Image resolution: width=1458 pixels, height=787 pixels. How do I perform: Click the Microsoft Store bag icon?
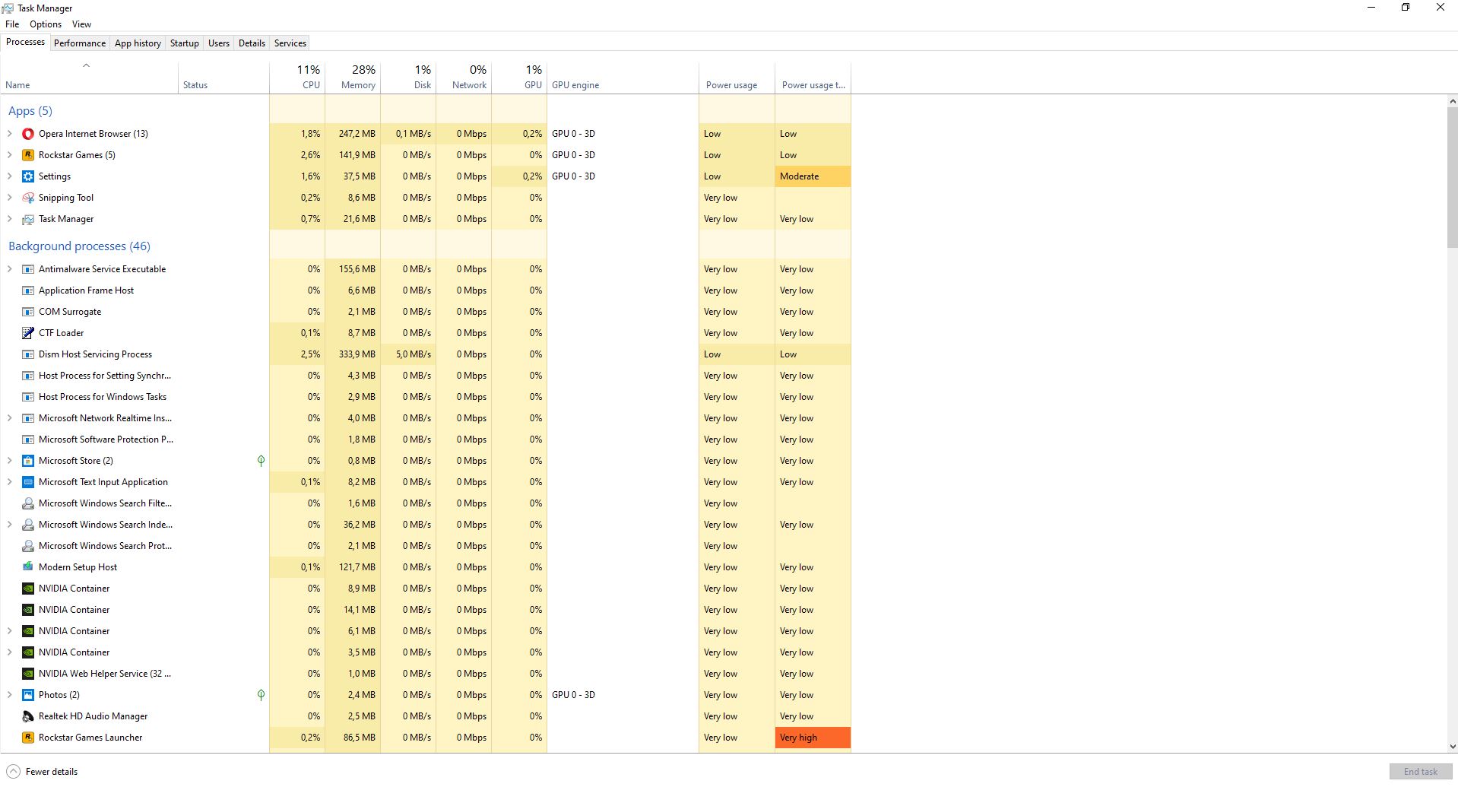tap(28, 461)
